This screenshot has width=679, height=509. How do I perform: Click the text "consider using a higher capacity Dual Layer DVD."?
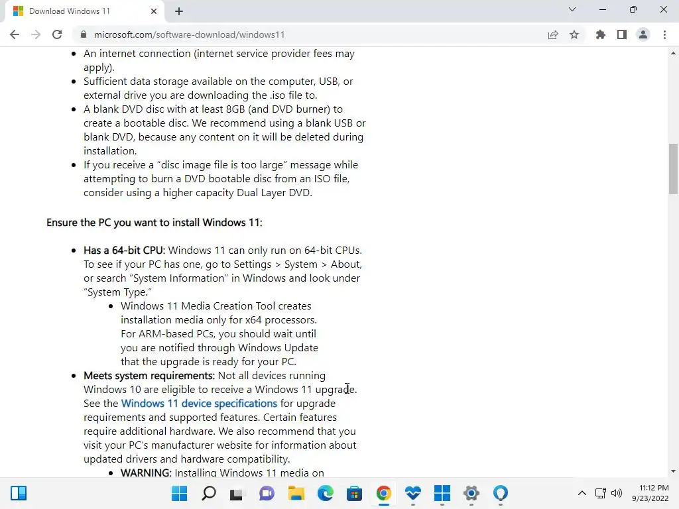[x=198, y=193]
